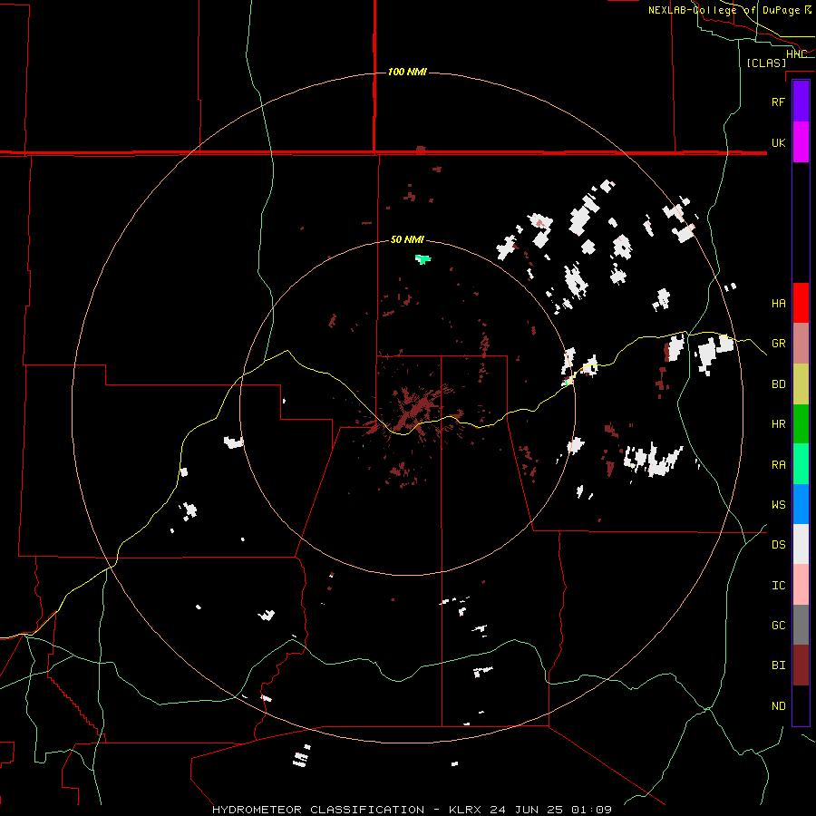Click the BD legend label
The image size is (816, 816).
click(778, 384)
